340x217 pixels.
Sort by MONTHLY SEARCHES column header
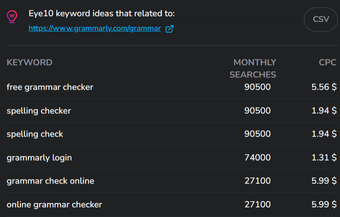(253, 69)
